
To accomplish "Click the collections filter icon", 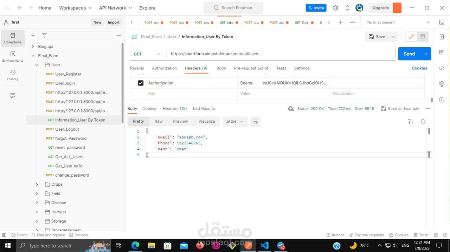I will click(x=44, y=35).
